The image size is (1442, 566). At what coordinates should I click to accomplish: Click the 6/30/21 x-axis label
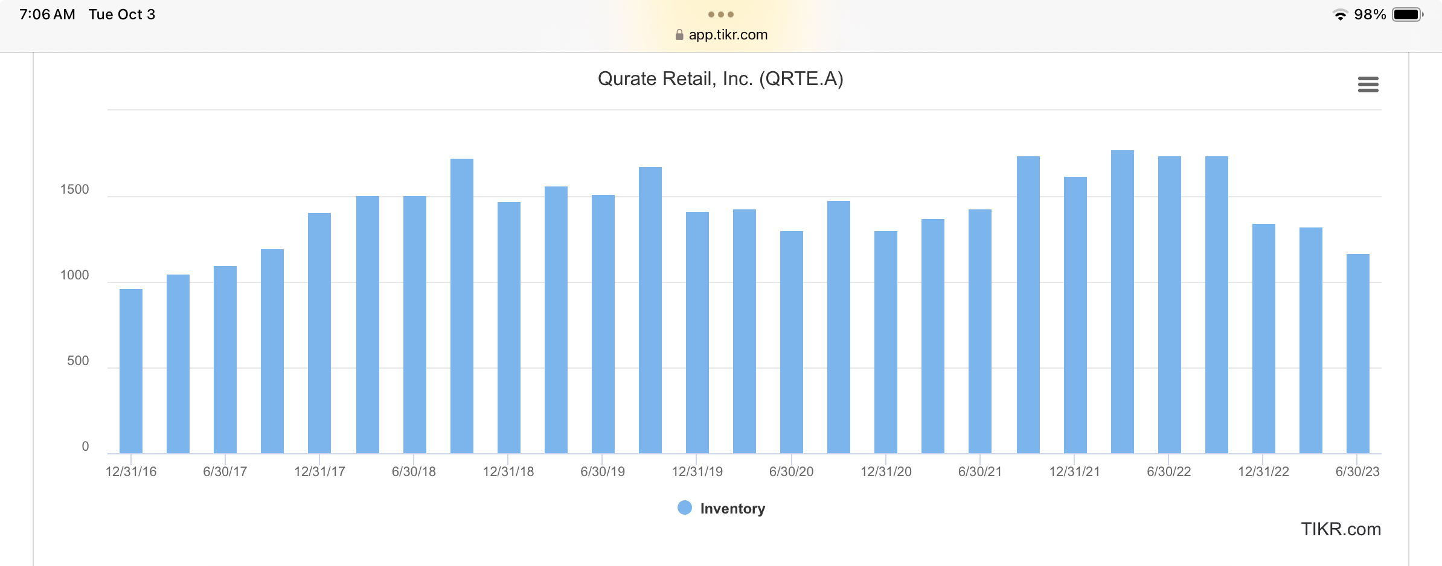coord(980,472)
